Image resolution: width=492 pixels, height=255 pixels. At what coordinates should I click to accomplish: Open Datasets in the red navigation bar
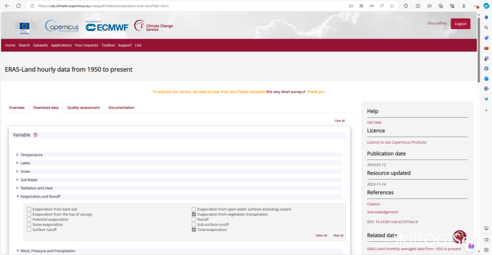41,45
